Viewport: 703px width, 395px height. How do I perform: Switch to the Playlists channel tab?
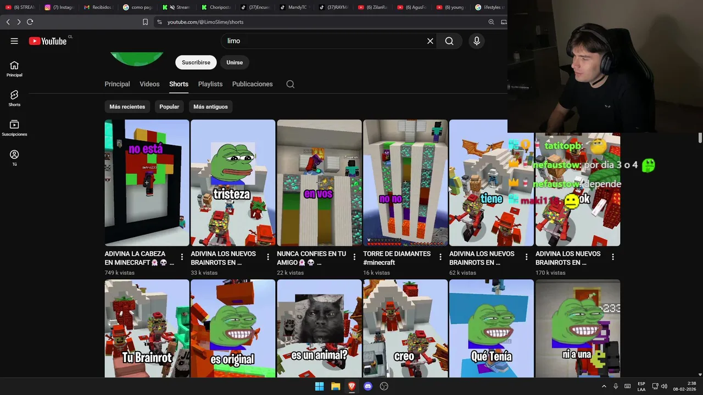[210, 84]
